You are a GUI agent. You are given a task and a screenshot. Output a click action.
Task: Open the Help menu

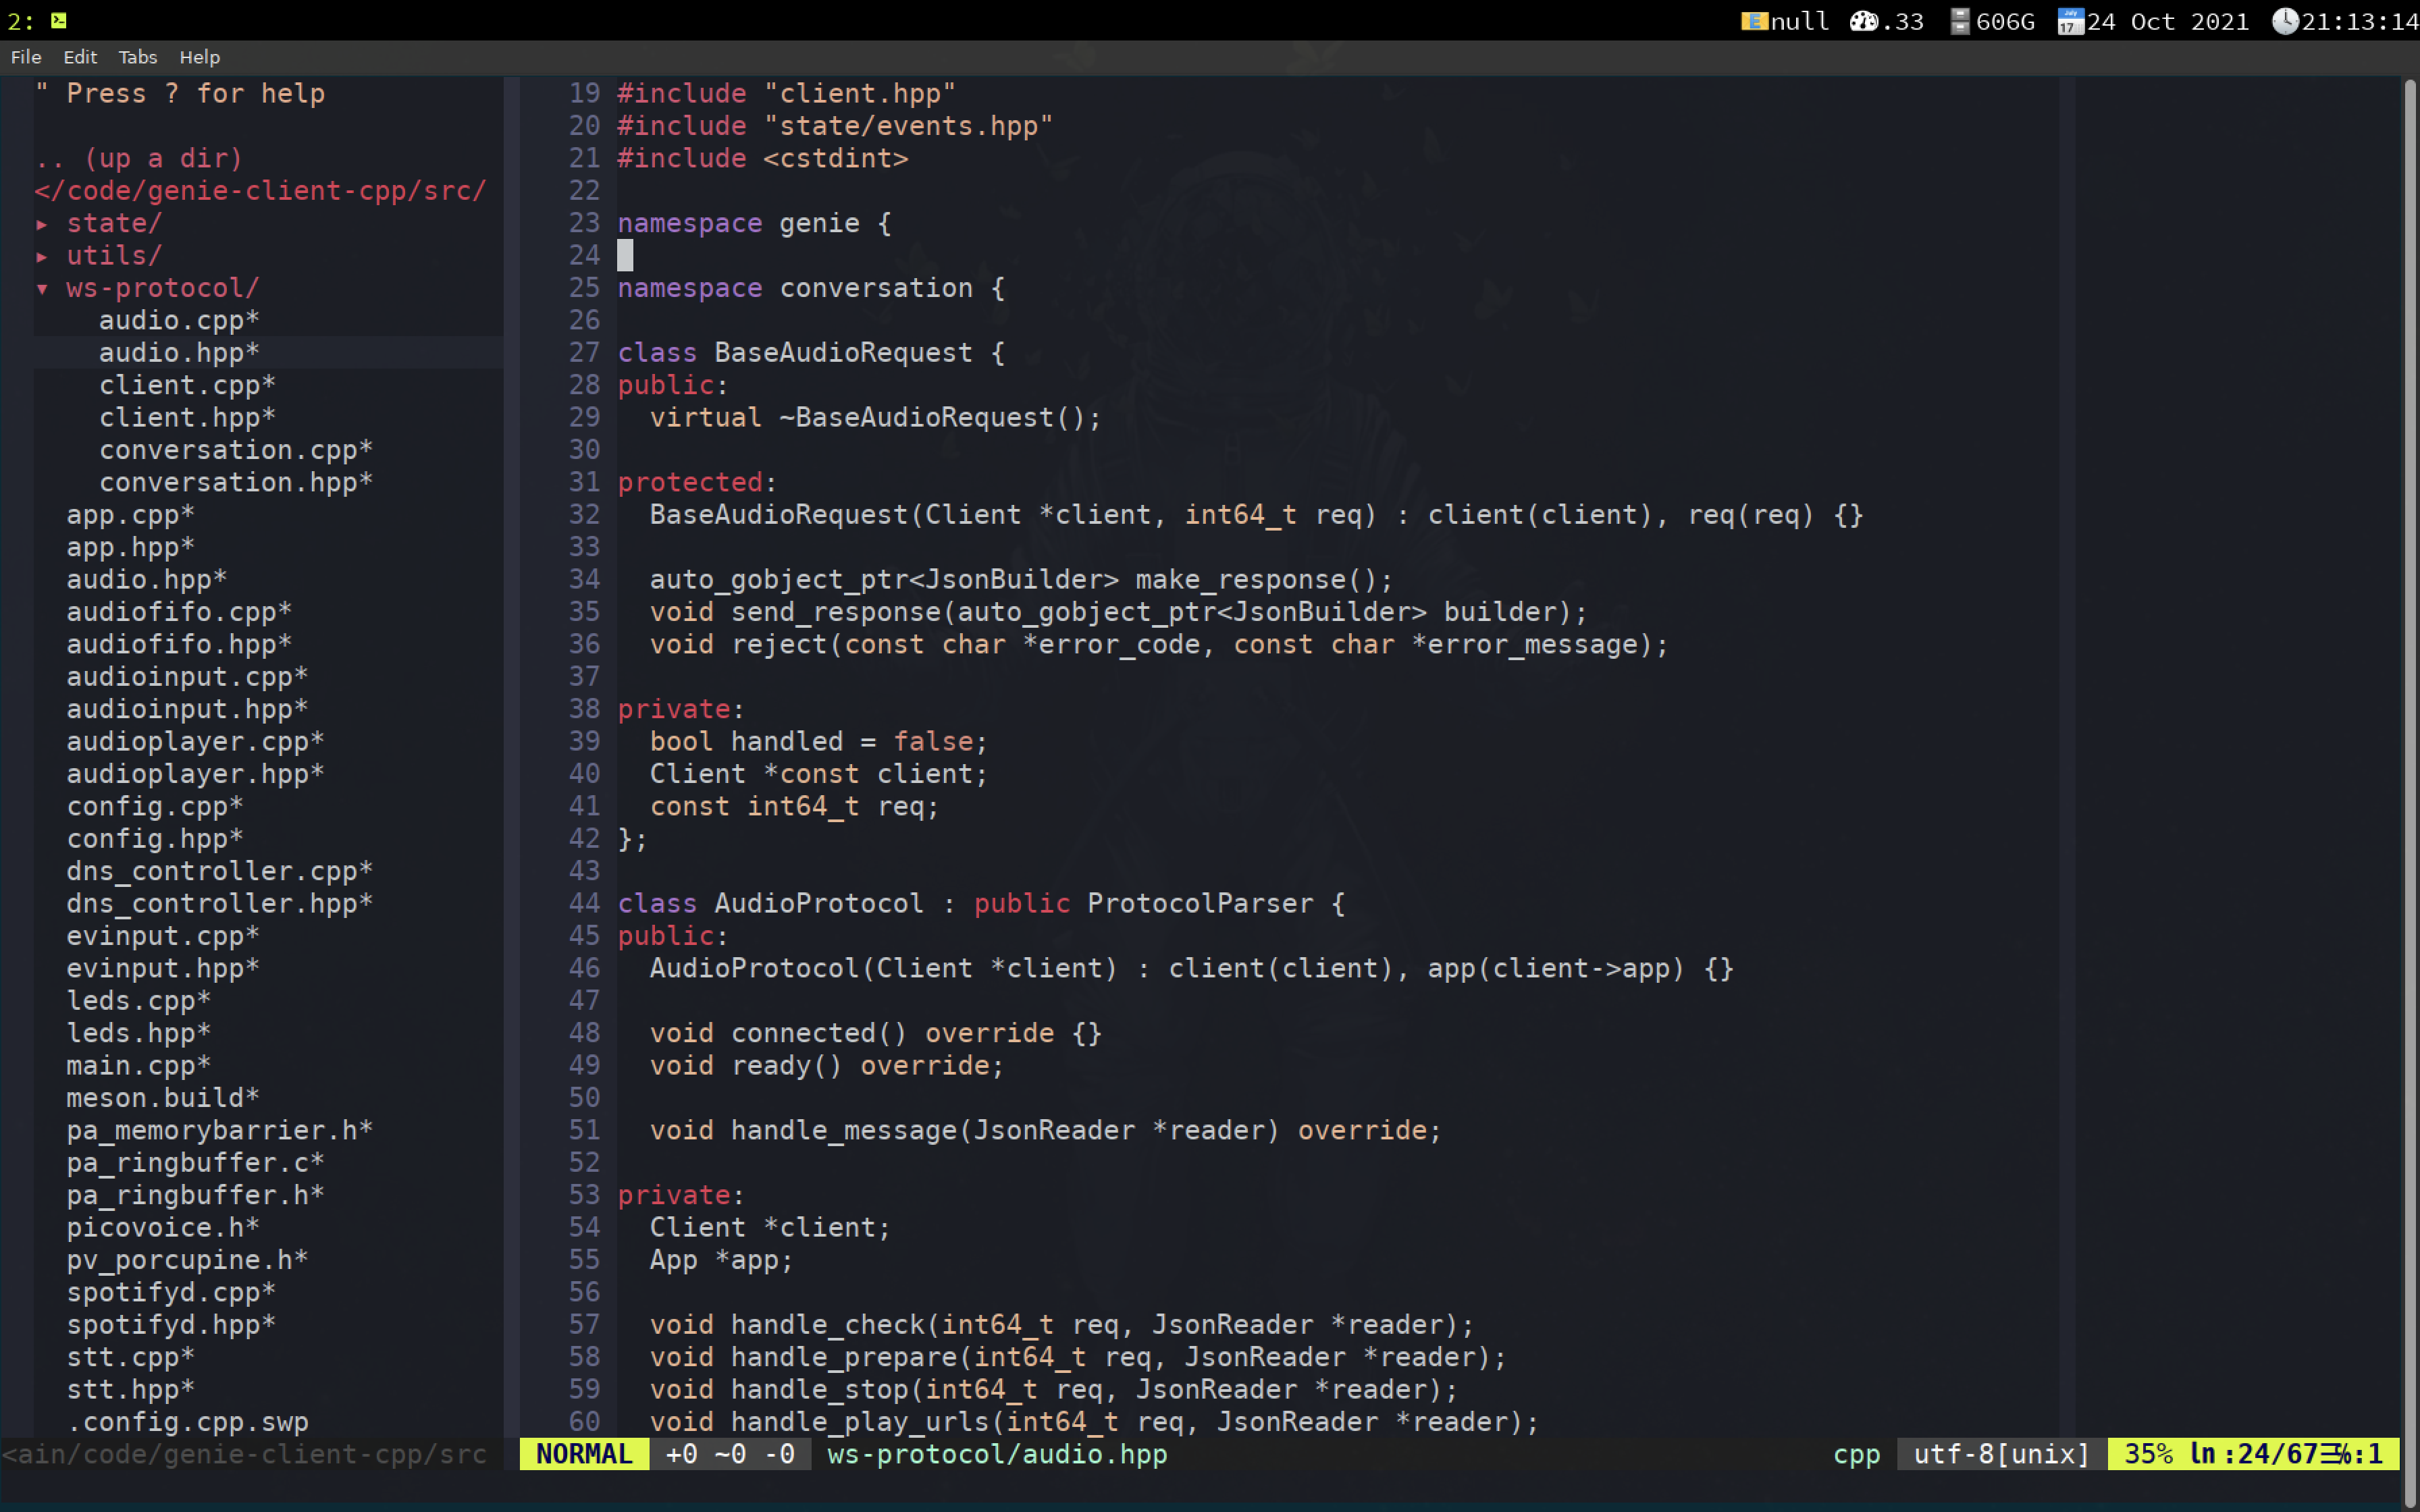(199, 57)
